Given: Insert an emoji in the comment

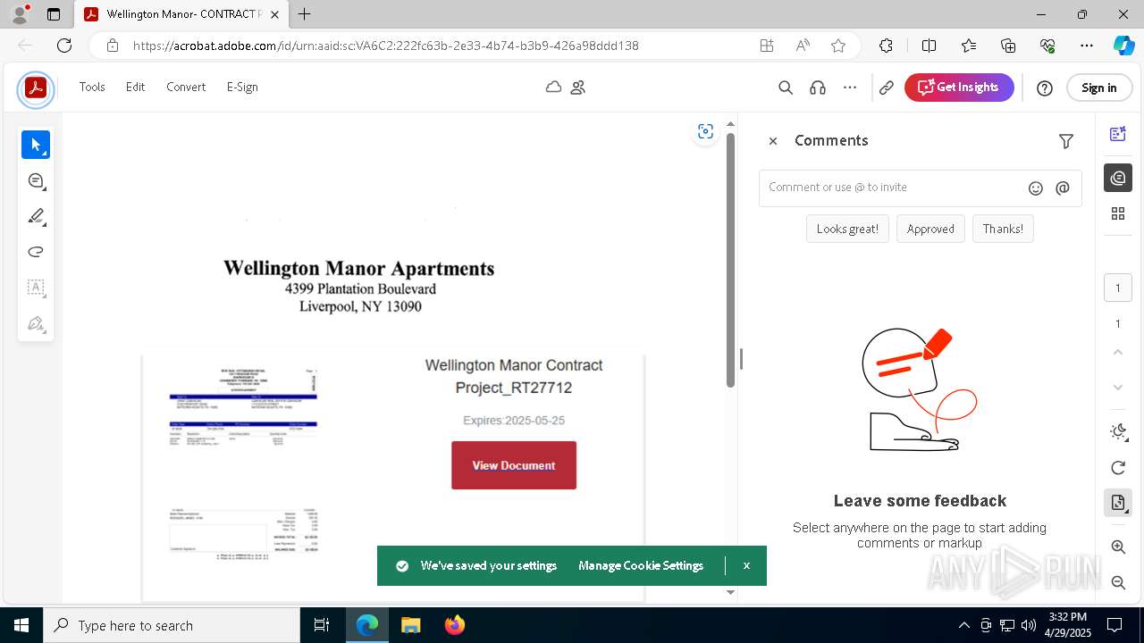Looking at the screenshot, I should click(x=1036, y=188).
